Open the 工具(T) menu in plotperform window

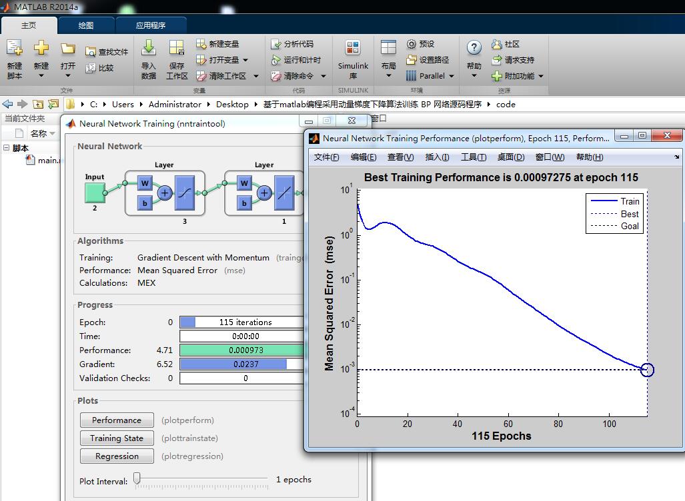pyautogui.click(x=474, y=157)
